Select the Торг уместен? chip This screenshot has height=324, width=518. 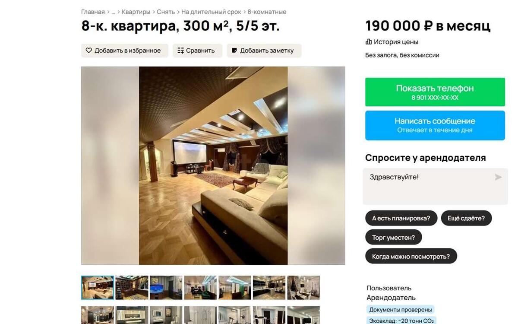point(393,237)
